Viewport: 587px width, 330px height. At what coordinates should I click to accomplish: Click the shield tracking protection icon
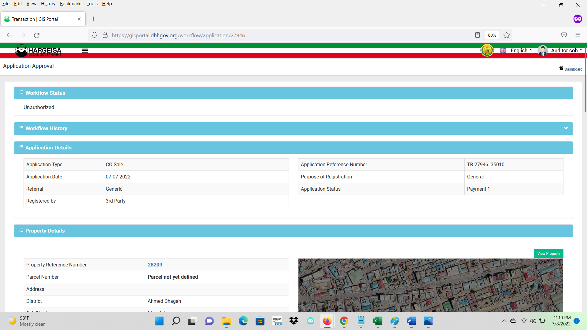pyautogui.click(x=94, y=35)
